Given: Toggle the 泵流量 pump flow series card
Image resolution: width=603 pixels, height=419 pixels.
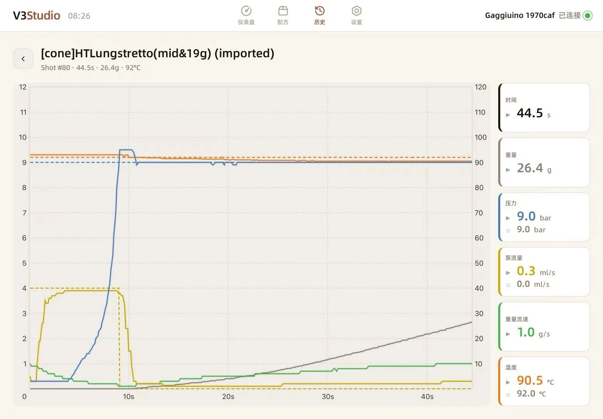Looking at the screenshot, I should [x=544, y=272].
